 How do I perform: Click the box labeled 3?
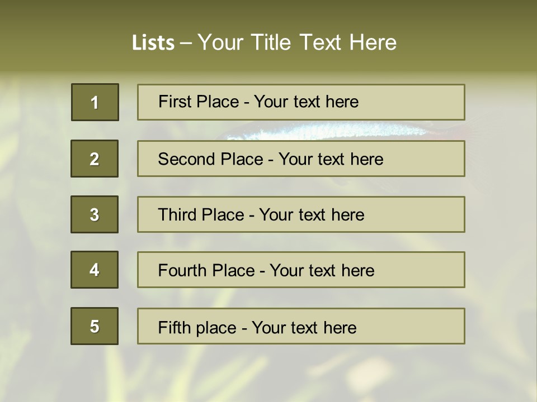tap(95, 214)
